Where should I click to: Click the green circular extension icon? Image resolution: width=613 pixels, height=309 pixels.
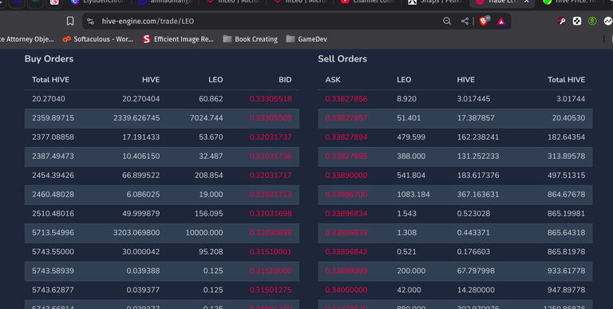[x=592, y=21]
